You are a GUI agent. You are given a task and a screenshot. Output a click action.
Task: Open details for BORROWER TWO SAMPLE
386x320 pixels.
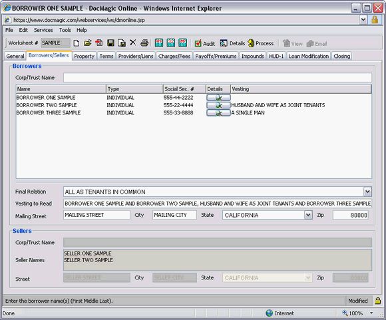click(218, 105)
